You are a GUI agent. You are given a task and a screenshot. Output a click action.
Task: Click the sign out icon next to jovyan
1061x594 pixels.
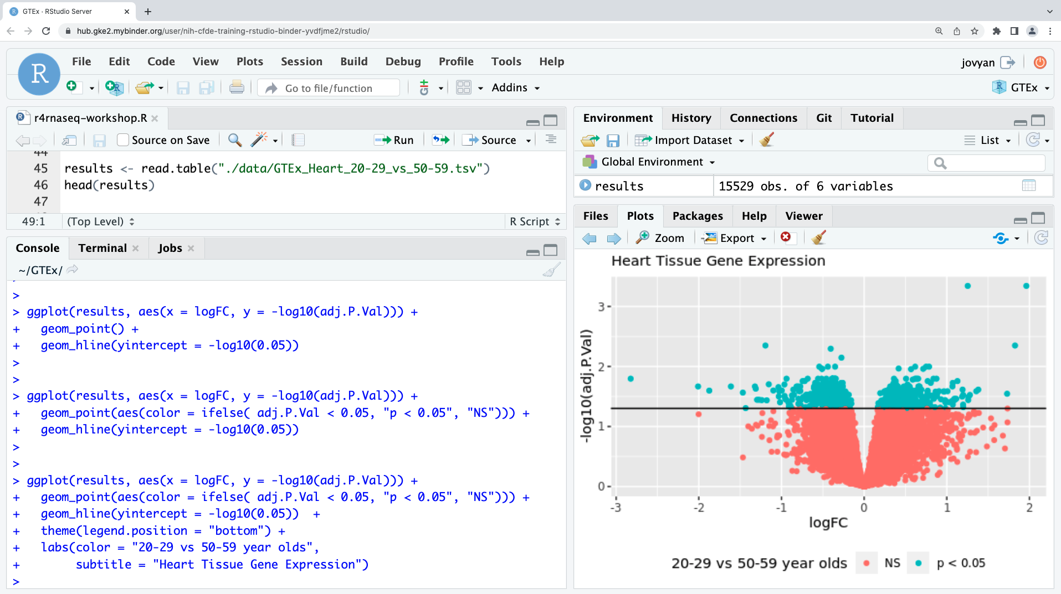tap(1008, 63)
